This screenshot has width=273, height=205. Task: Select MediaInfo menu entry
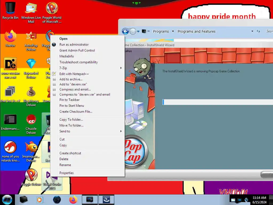[x=66, y=56]
